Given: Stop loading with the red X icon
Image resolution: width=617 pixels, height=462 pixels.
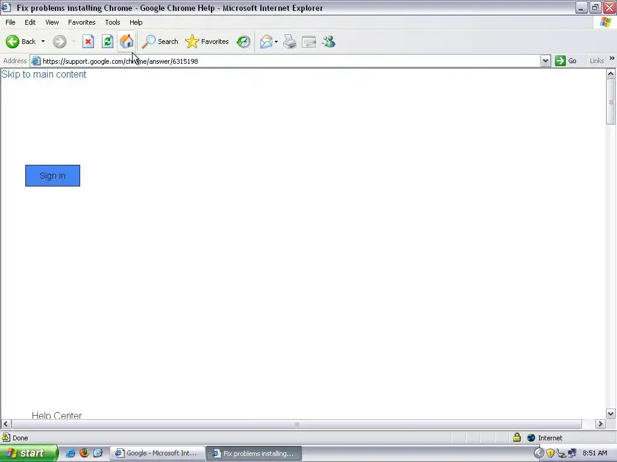Looking at the screenshot, I should pos(88,42).
